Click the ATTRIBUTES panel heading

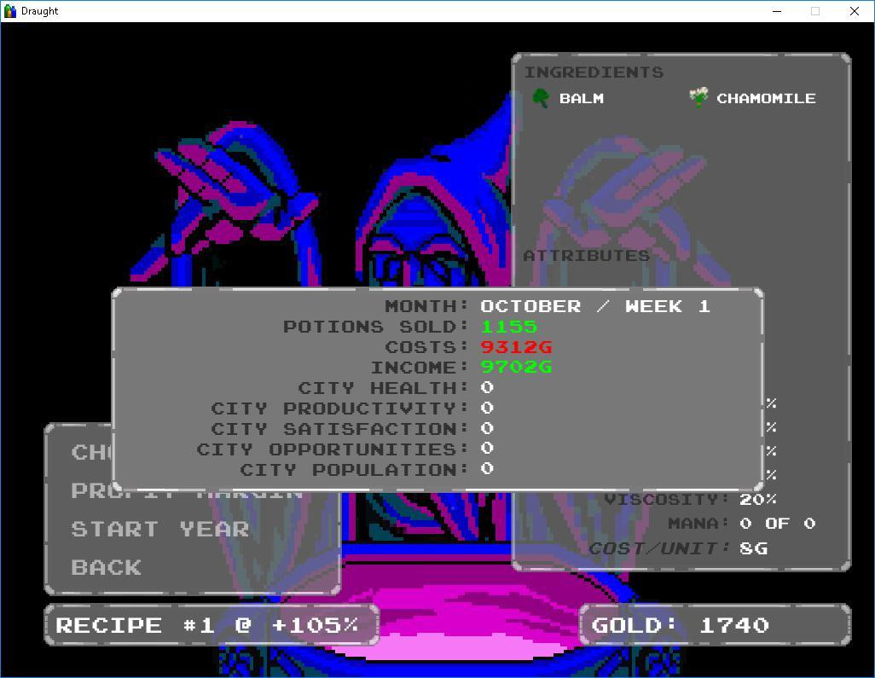coord(587,256)
